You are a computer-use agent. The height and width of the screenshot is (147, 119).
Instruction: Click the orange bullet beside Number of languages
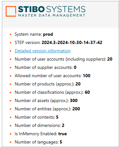10,142
